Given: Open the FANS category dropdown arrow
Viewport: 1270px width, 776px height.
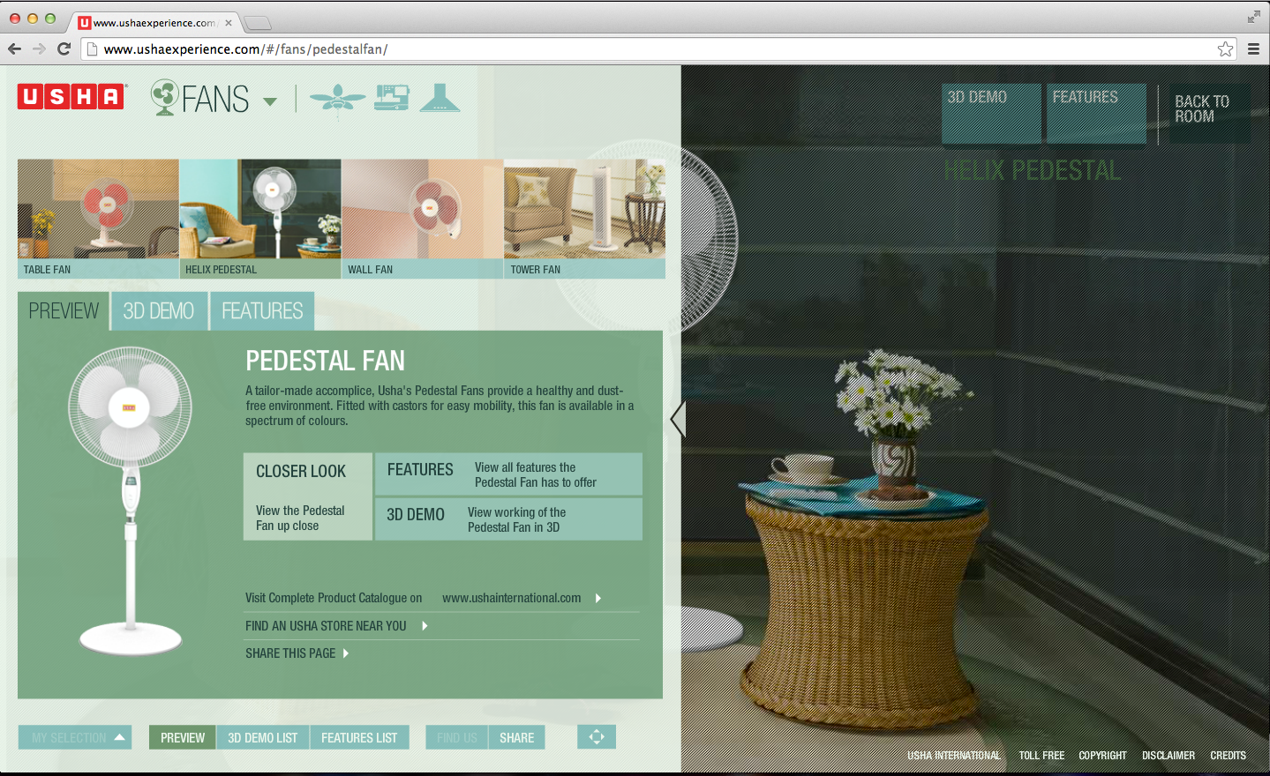Looking at the screenshot, I should (270, 101).
